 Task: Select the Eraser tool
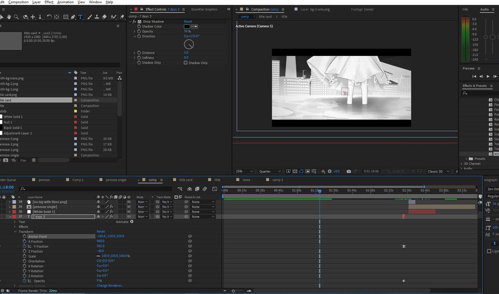pyautogui.click(x=104, y=17)
